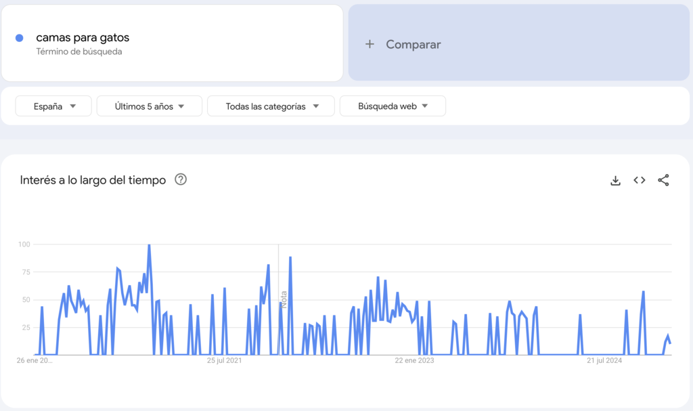Open the embed code for the chart
The height and width of the screenshot is (411, 693).
click(x=639, y=180)
